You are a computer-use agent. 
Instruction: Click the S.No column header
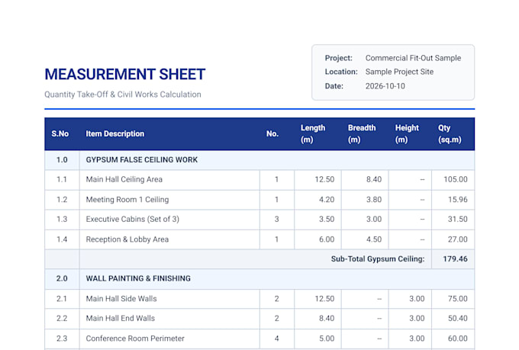60,133
